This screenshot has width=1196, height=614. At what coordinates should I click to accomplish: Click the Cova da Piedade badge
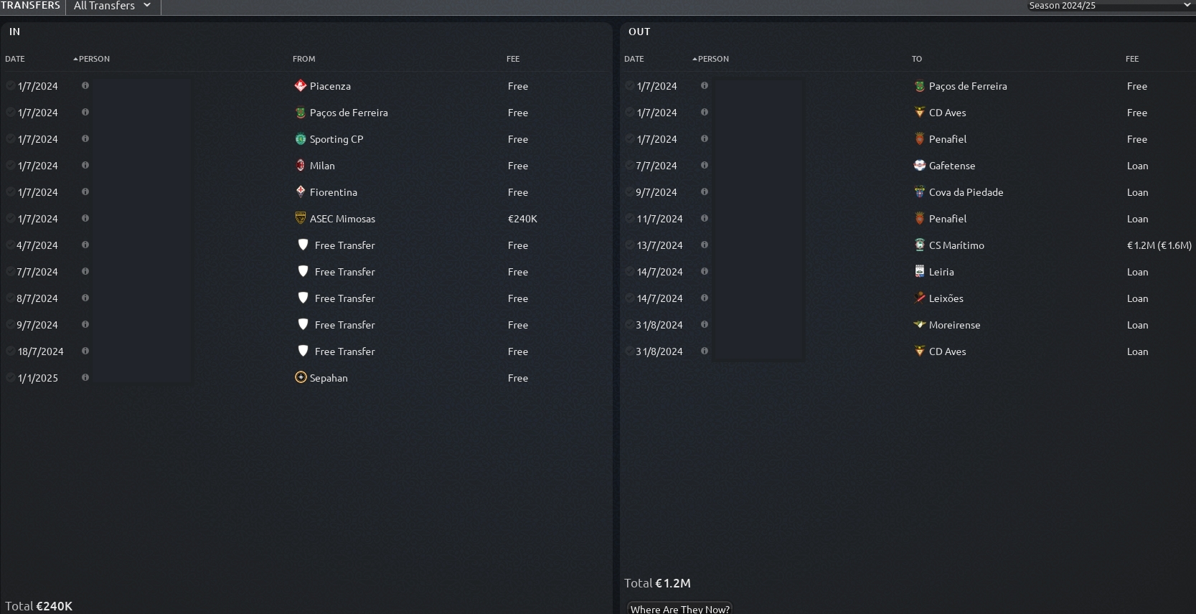pos(920,192)
